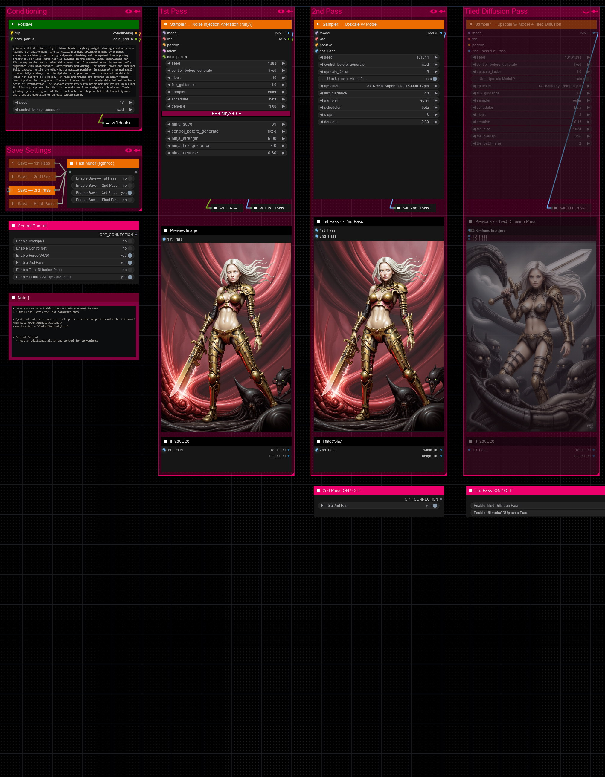605x777 pixels.
Task: Collapse the NInjA Sampler node via its title icon
Action: (166, 24)
